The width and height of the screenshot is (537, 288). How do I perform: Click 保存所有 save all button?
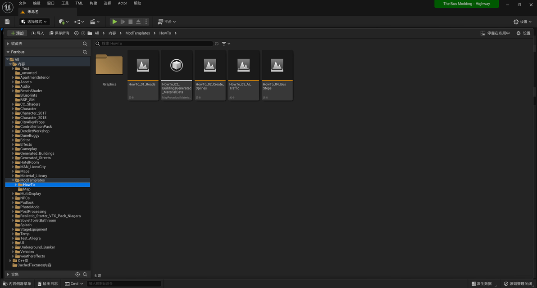[59, 33]
